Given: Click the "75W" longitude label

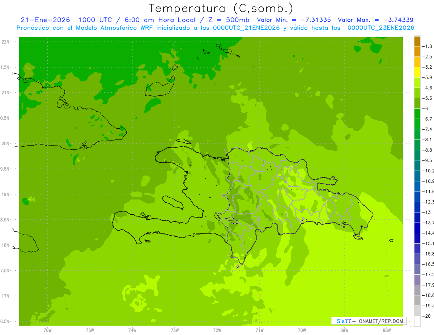Looking at the screenshot, I should tap(90, 330).
